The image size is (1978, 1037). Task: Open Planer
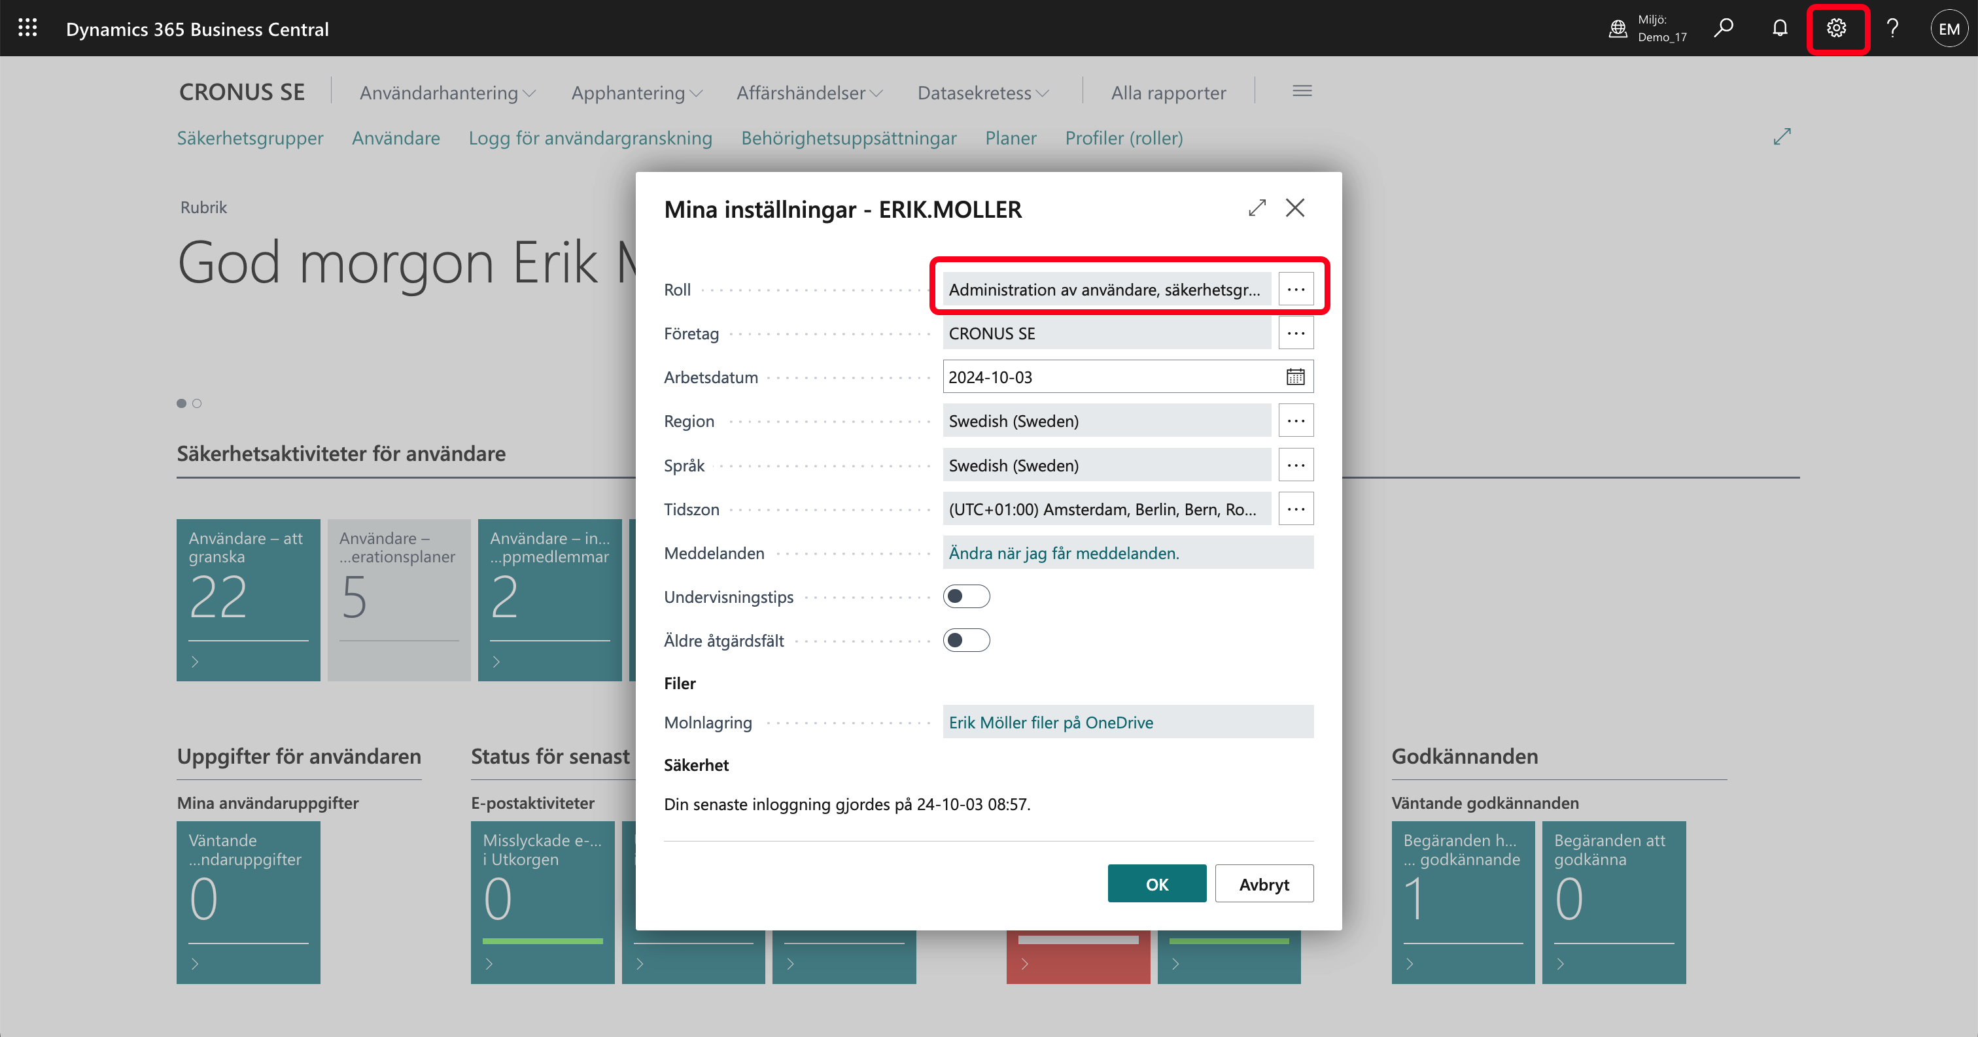pyautogui.click(x=1011, y=138)
